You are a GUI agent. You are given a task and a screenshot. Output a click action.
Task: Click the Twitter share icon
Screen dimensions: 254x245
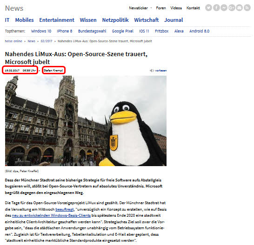click(x=208, y=8)
